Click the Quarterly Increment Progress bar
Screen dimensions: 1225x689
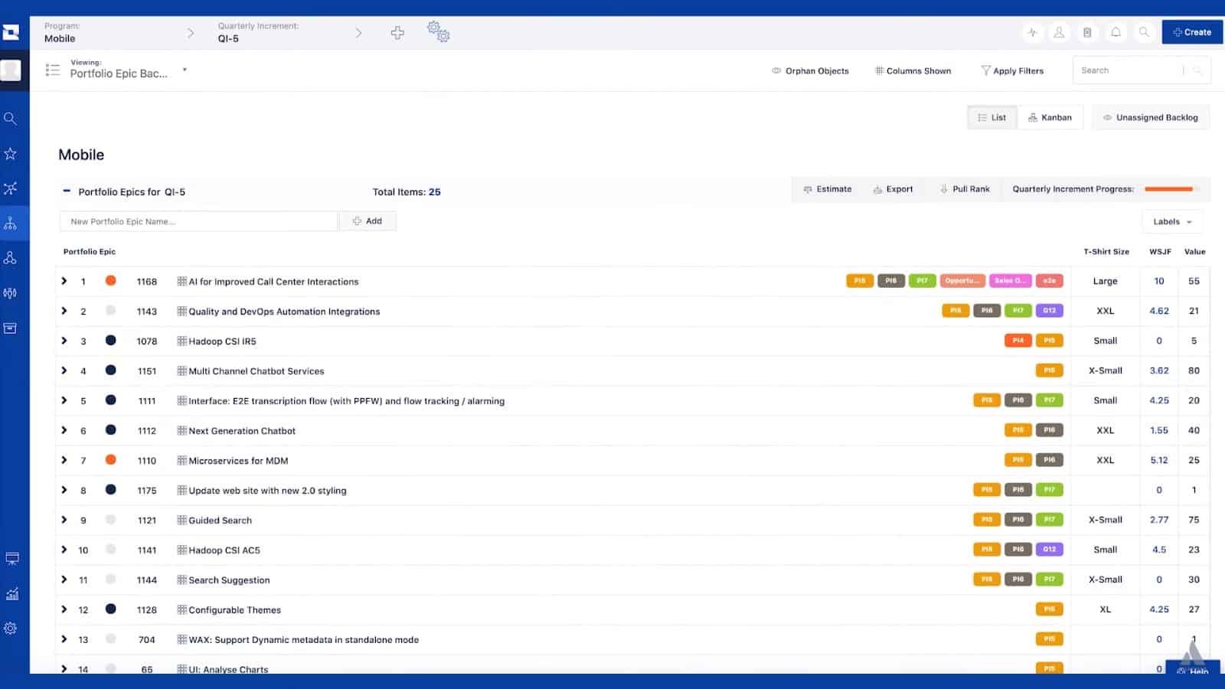pyautogui.click(x=1168, y=189)
